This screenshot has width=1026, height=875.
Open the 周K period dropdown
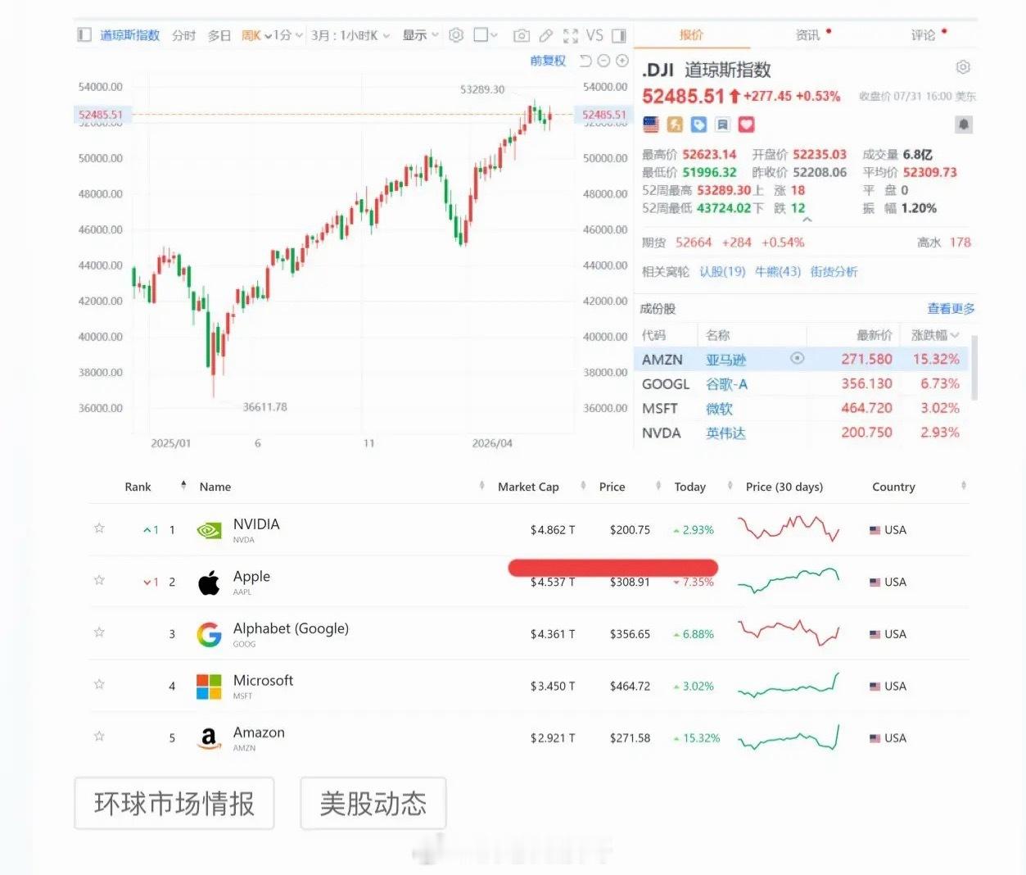coord(256,35)
